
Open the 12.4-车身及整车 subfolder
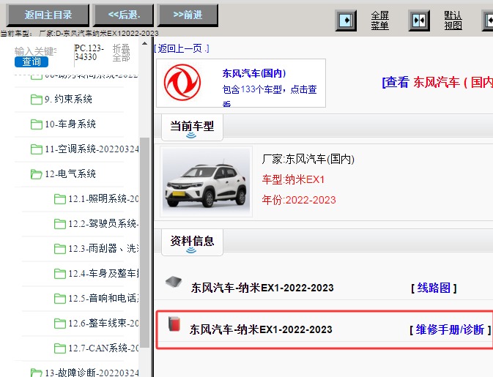pos(103,273)
